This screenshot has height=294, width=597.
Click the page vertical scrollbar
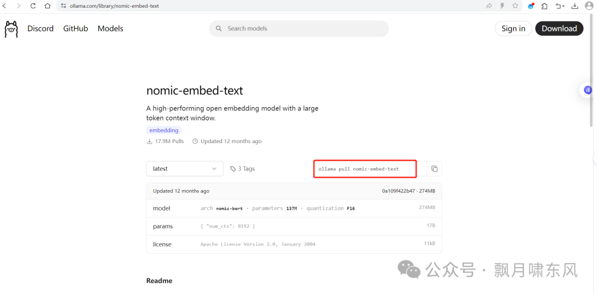591,70
